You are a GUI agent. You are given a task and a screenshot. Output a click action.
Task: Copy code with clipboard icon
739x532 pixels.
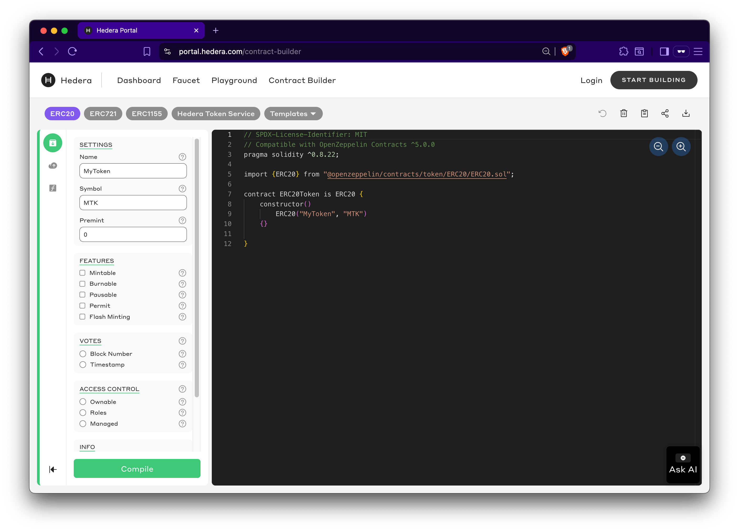point(644,113)
